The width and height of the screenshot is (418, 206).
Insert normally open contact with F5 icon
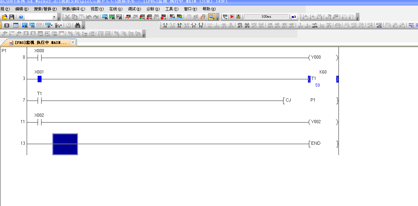pyautogui.click(x=165, y=25)
